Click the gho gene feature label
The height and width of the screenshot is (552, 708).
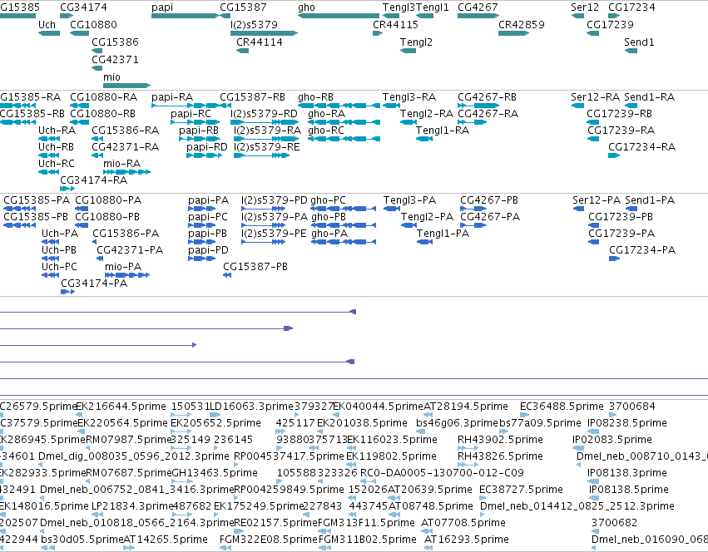pyautogui.click(x=307, y=7)
